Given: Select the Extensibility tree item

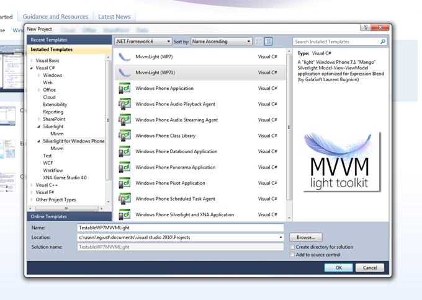Looking at the screenshot, I should (x=55, y=105).
